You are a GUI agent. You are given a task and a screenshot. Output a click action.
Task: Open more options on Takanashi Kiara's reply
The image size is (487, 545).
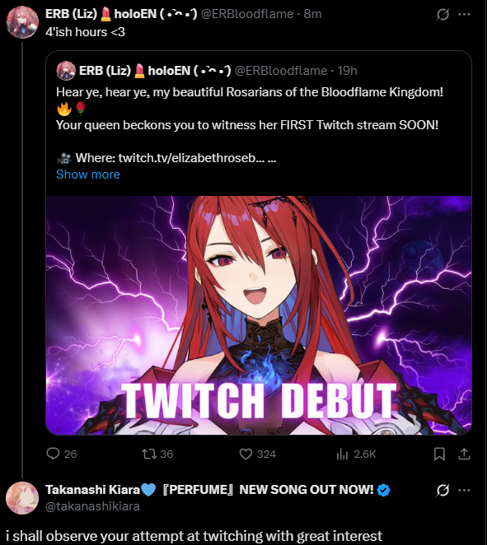pyautogui.click(x=465, y=491)
